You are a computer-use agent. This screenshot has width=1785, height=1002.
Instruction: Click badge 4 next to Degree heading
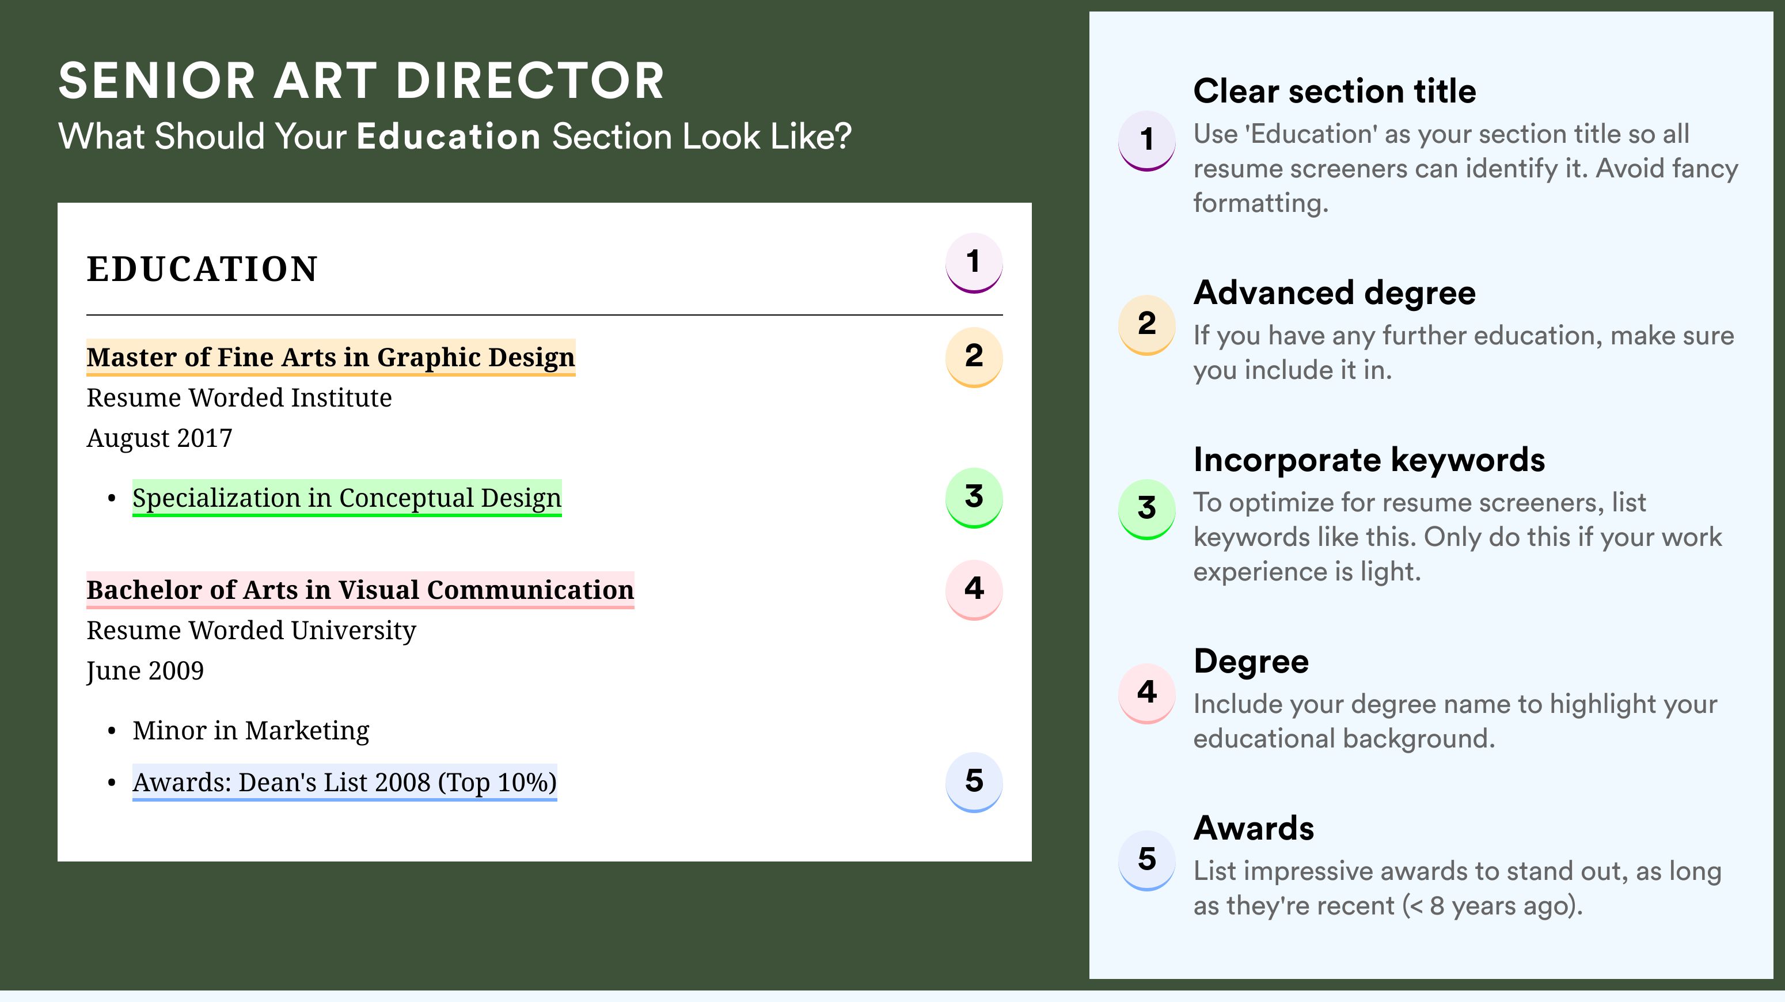pyautogui.click(x=1146, y=692)
